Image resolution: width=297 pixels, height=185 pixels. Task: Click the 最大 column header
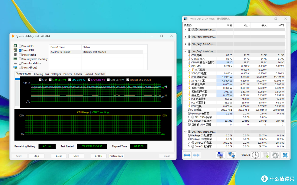[x=259, y=25]
